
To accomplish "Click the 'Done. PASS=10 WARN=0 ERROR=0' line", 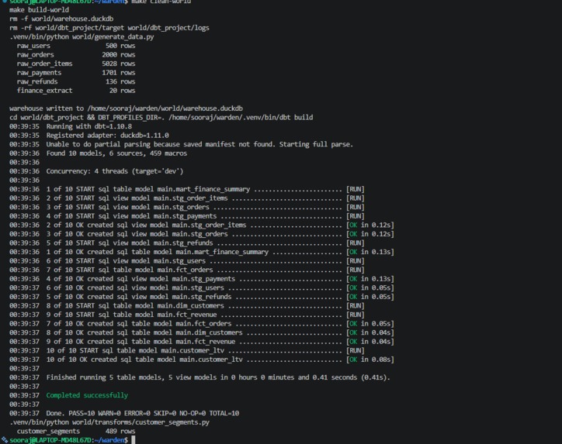I will tap(124, 413).
